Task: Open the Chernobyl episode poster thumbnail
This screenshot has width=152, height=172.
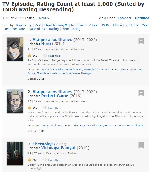Action: [15, 154]
